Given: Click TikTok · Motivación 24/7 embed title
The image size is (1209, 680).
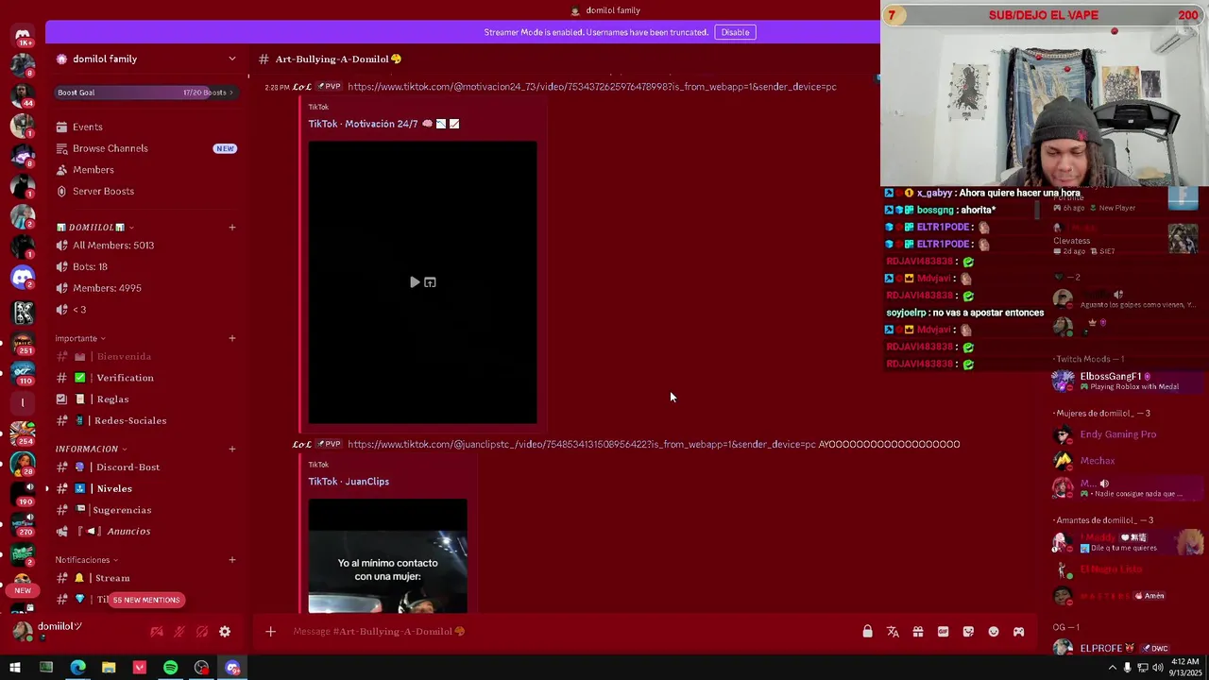Looking at the screenshot, I should 383,124.
